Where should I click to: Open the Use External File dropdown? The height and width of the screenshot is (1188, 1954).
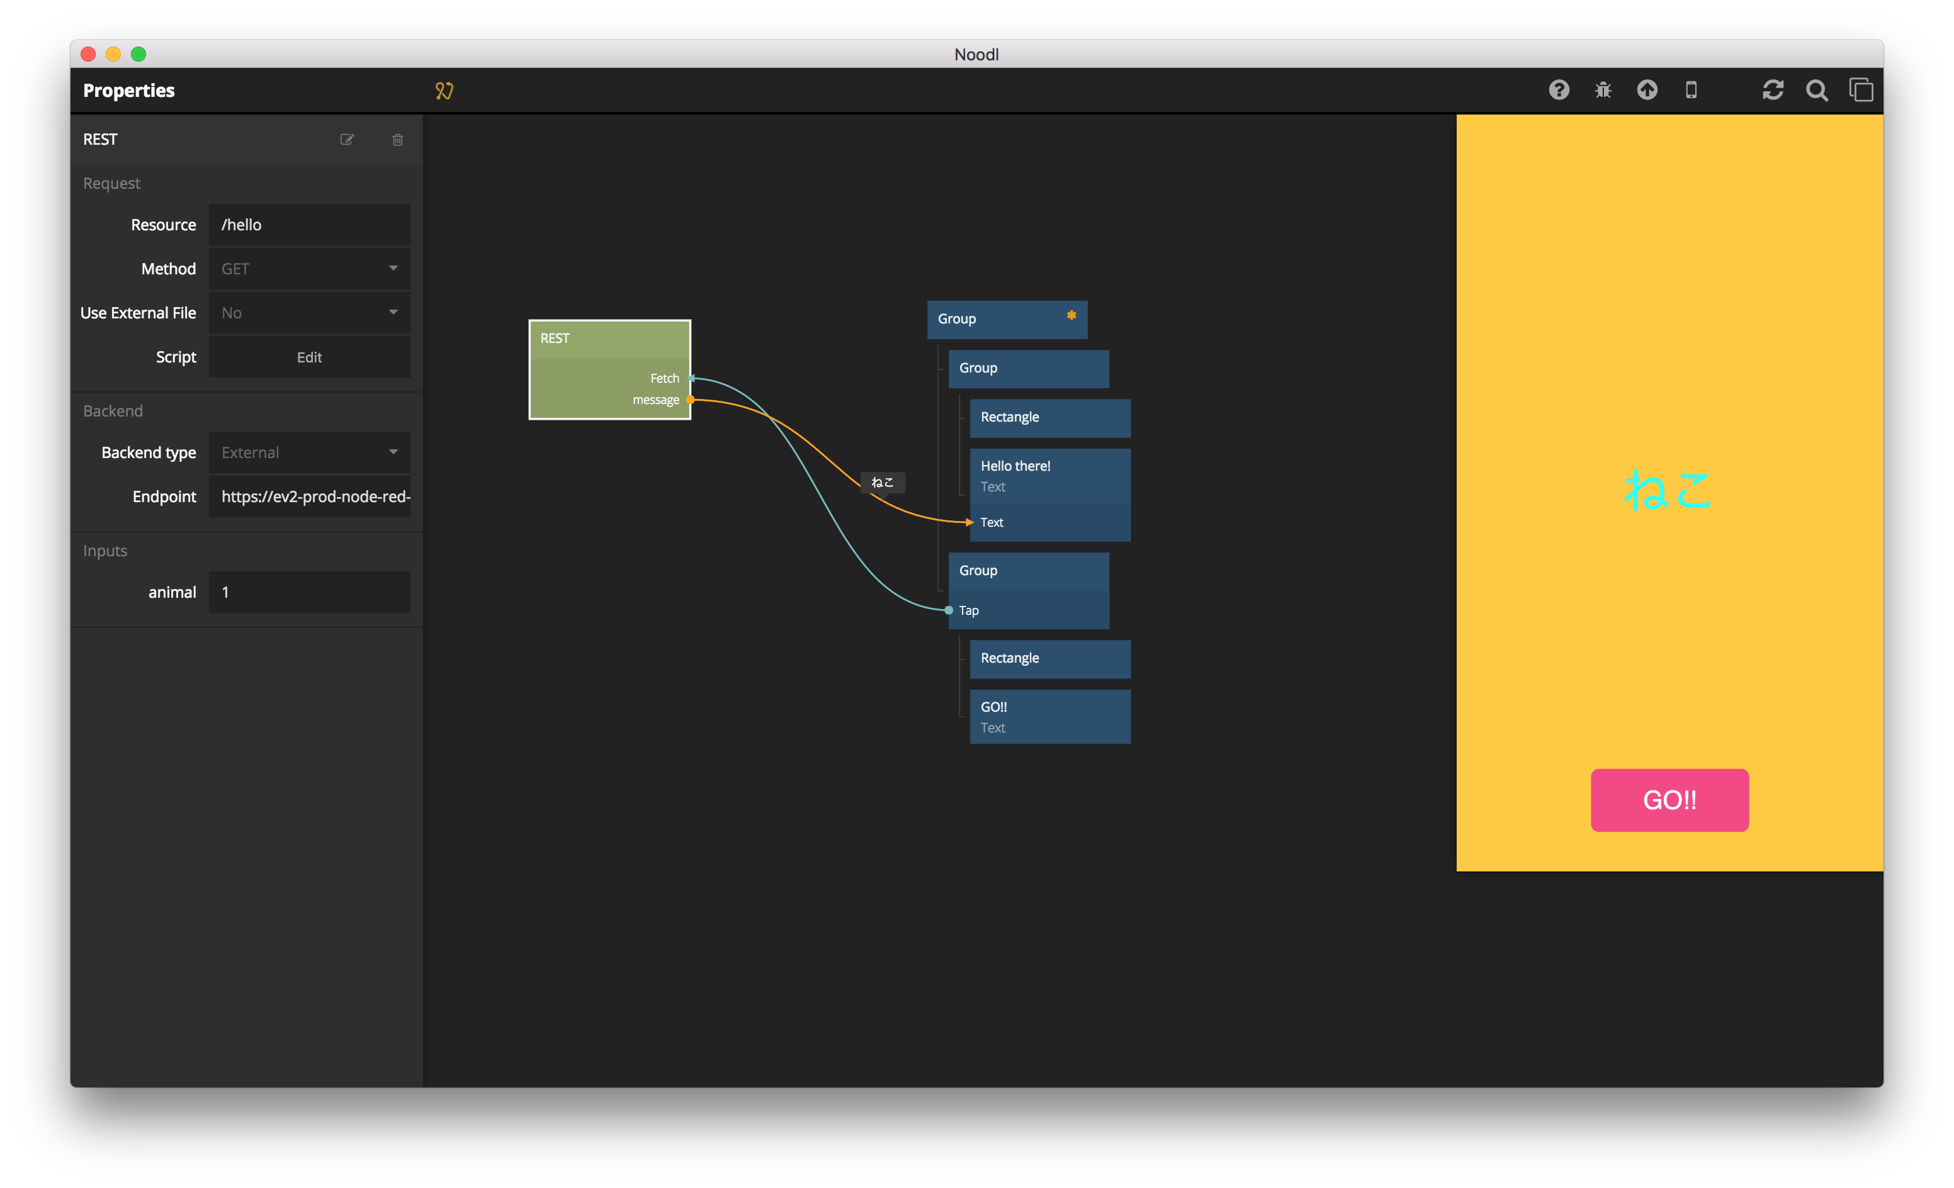[309, 313]
